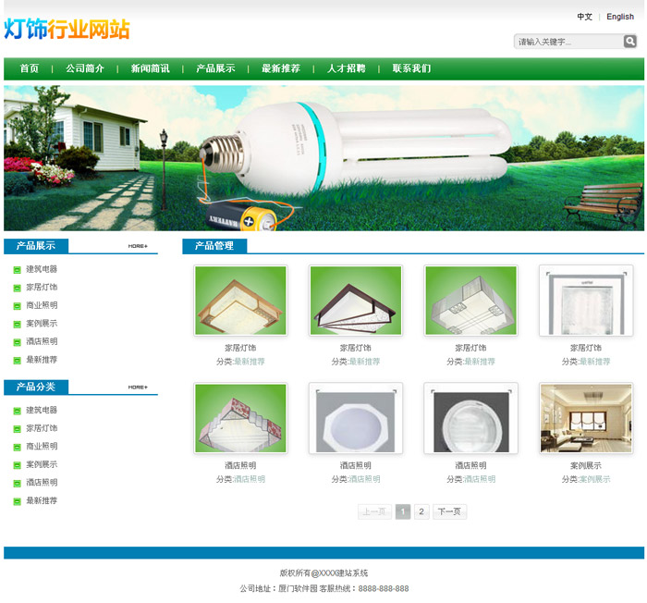The image size is (647, 603).
Task: Open the 首页 navigation menu item
Action: (x=30, y=68)
